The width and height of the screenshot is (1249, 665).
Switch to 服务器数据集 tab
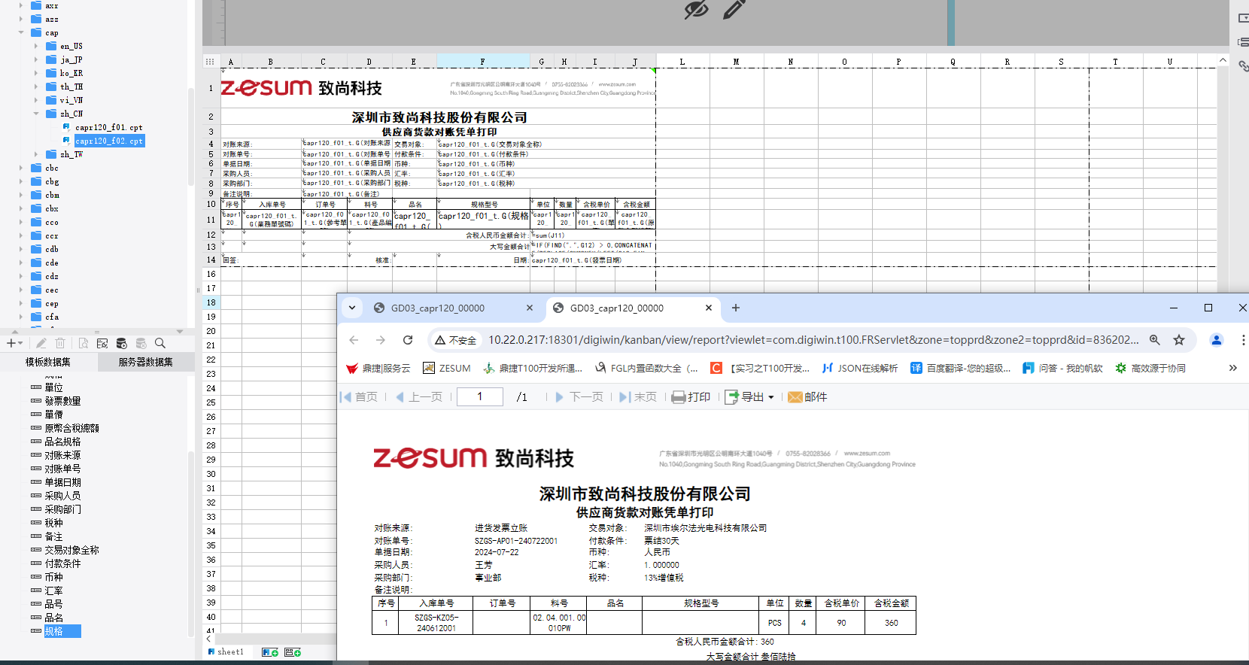coord(145,362)
